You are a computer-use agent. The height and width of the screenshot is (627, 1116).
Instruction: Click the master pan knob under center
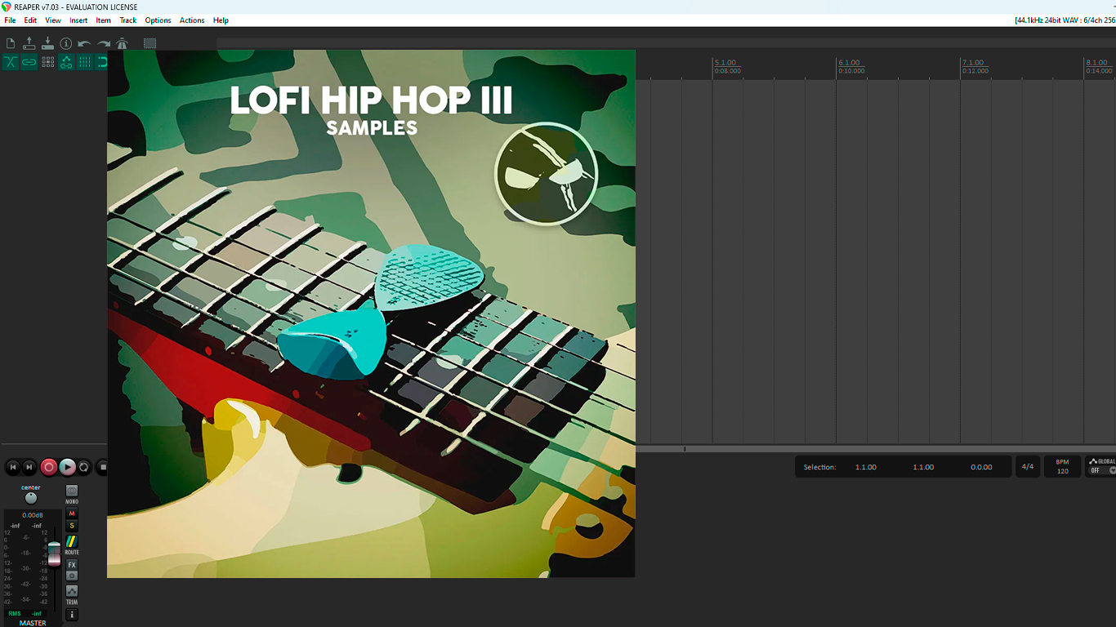pyautogui.click(x=31, y=498)
